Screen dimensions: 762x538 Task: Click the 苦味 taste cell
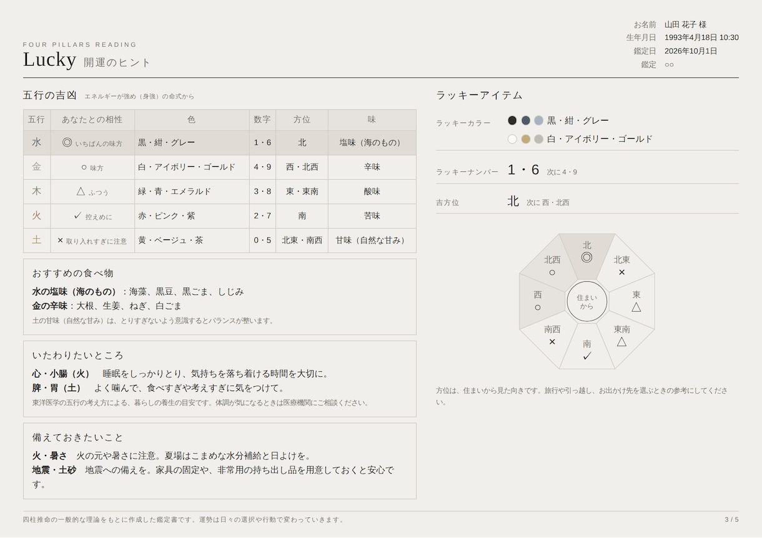point(372,216)
